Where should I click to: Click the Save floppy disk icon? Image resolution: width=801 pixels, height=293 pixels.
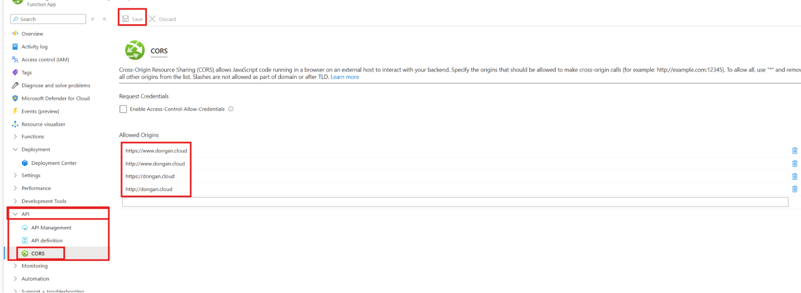point(125,19)
